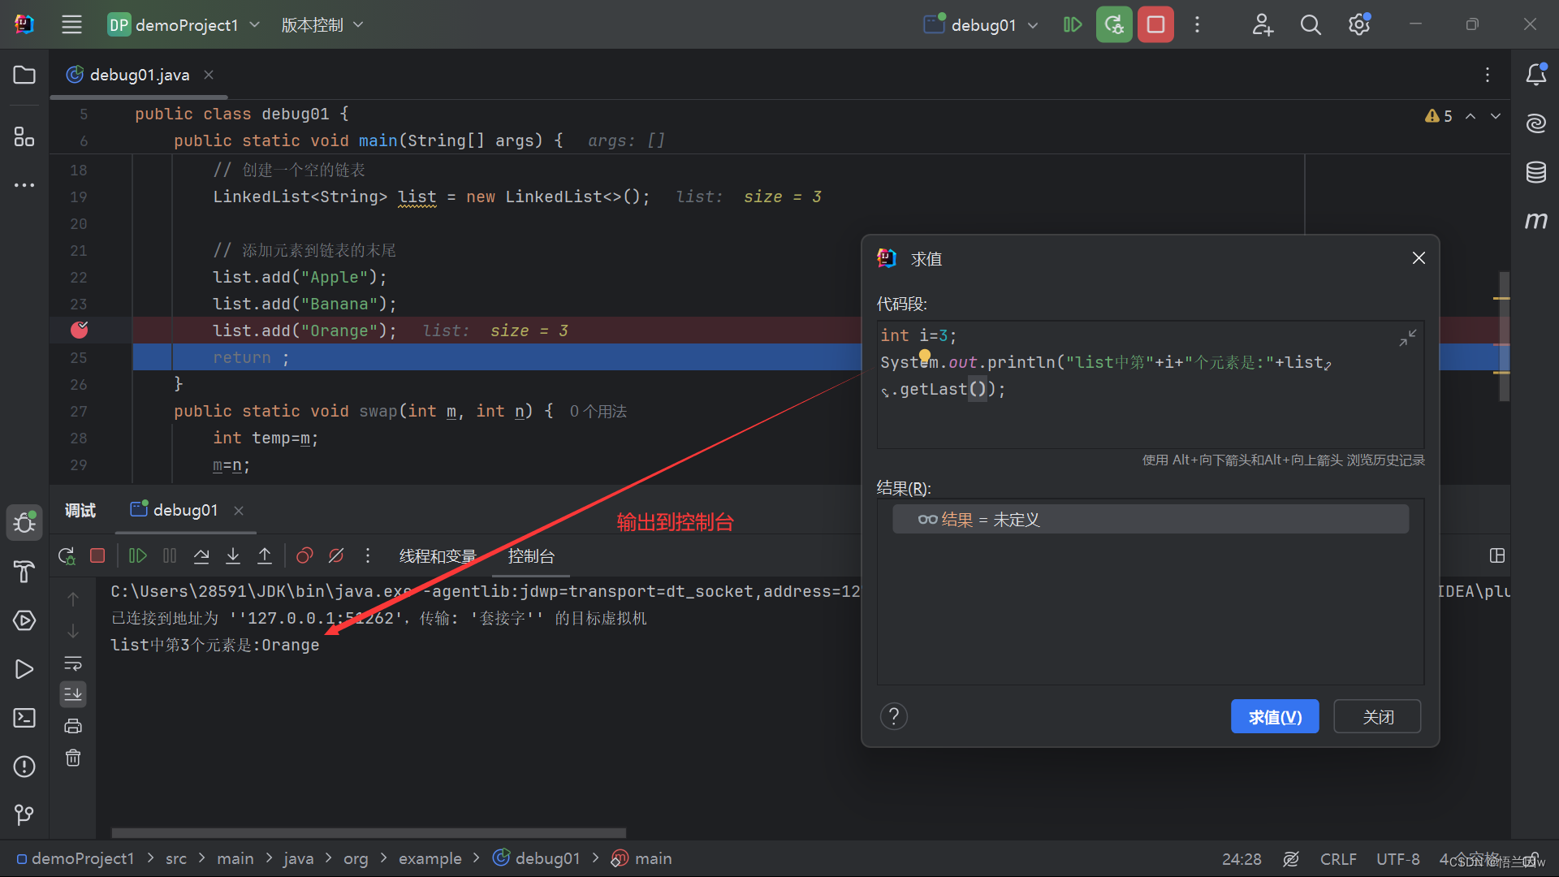The image size is (1559, 877).
Task: Open the Structure tool window icon
Action: [24, 136]
